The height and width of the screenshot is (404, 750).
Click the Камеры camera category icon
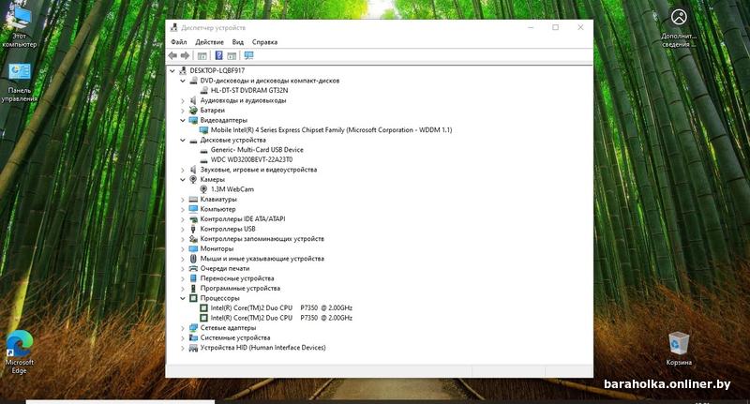tap(193, 179)
